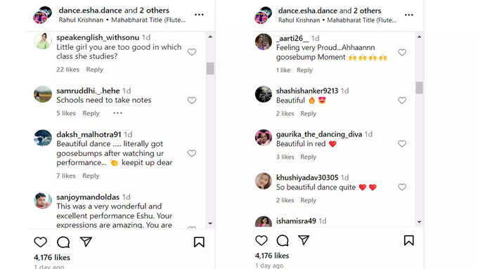Save the right post with bookmark icon
Image resolution: width=478 pixels, height=269 pixels.
[x=409, y=240]
